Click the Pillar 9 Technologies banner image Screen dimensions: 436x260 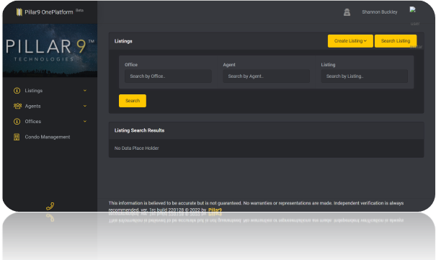50,50
